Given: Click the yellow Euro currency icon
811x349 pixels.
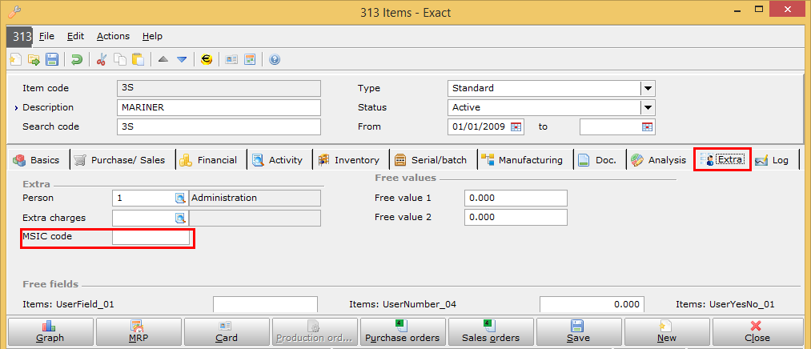Looking at the screenshot, I should click(x=207, y=59).
